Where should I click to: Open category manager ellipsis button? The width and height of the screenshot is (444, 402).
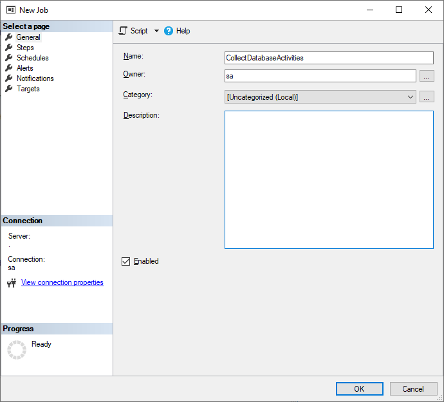pyautogui.click(x=427, y=97)
